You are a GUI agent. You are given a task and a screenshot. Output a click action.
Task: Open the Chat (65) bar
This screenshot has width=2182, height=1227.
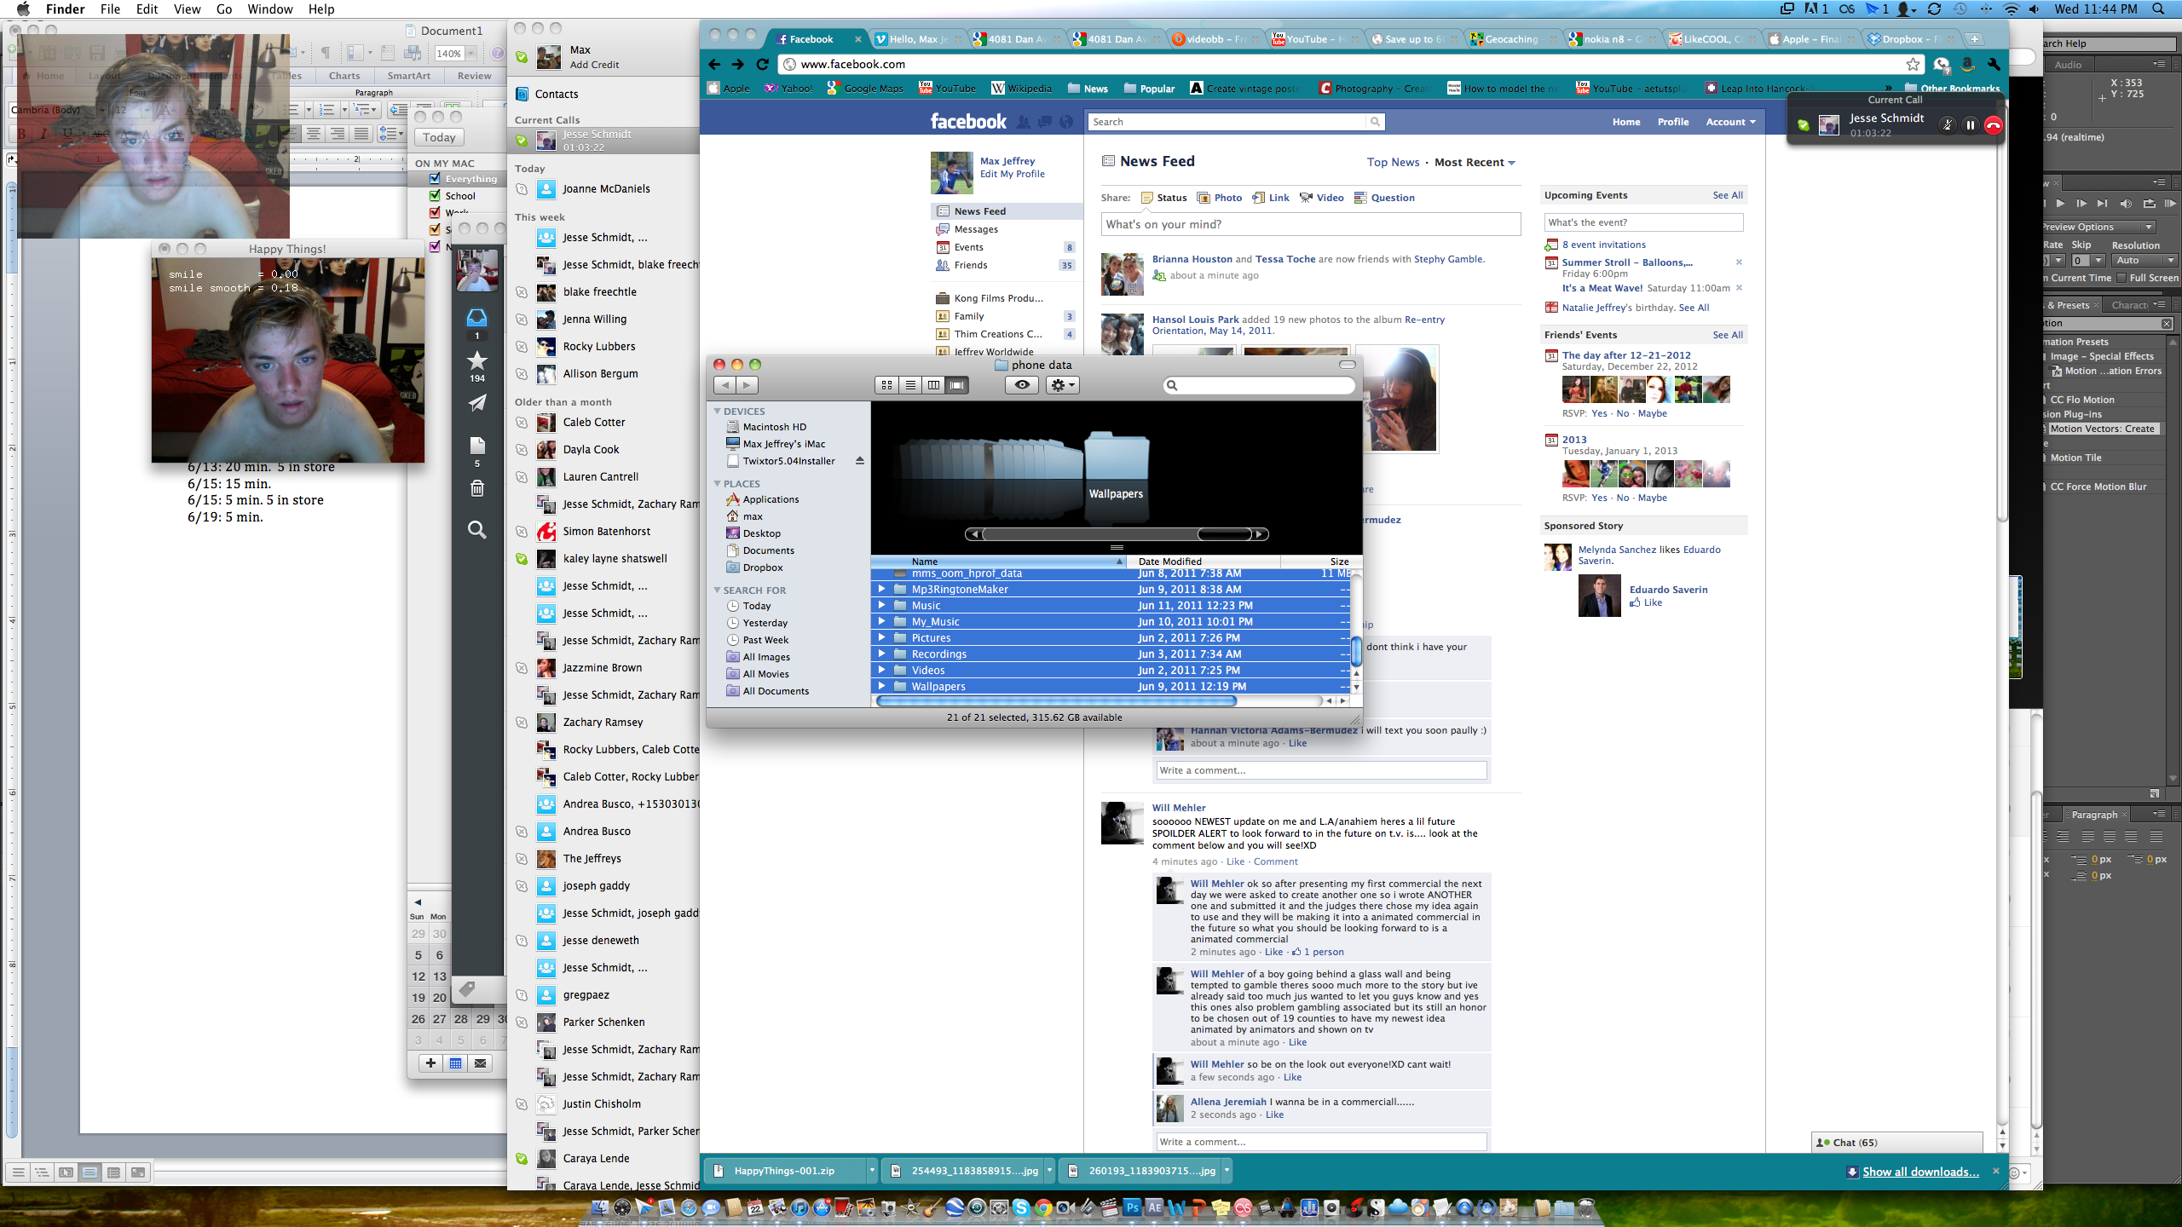[1897, 1143]
